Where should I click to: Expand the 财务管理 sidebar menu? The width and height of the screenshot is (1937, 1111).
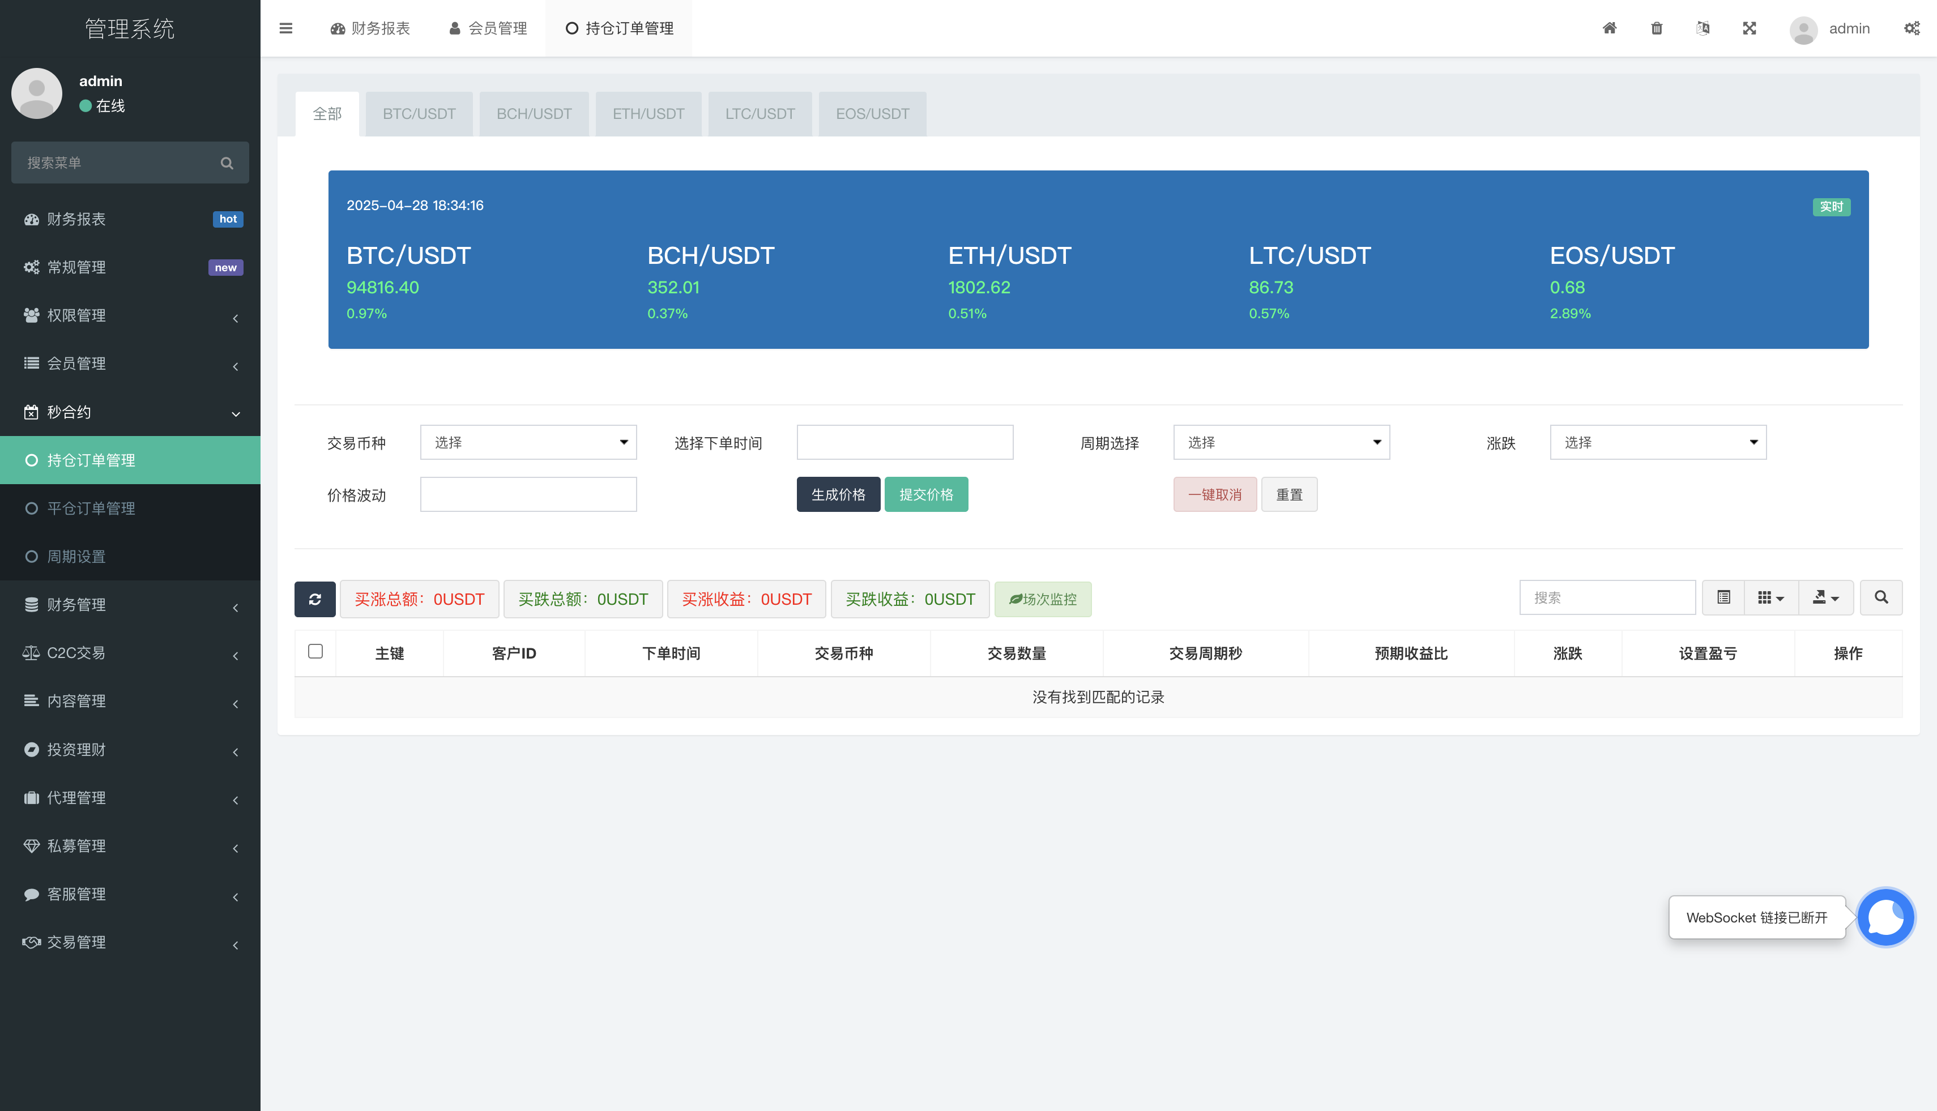pyautogui.click(x=130, y=605)
